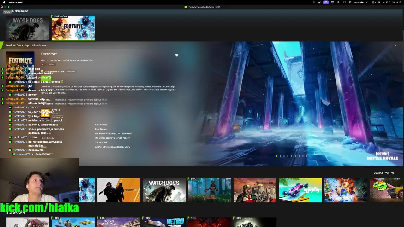Open Siri from the menu bar

click(x=379, y=2)
